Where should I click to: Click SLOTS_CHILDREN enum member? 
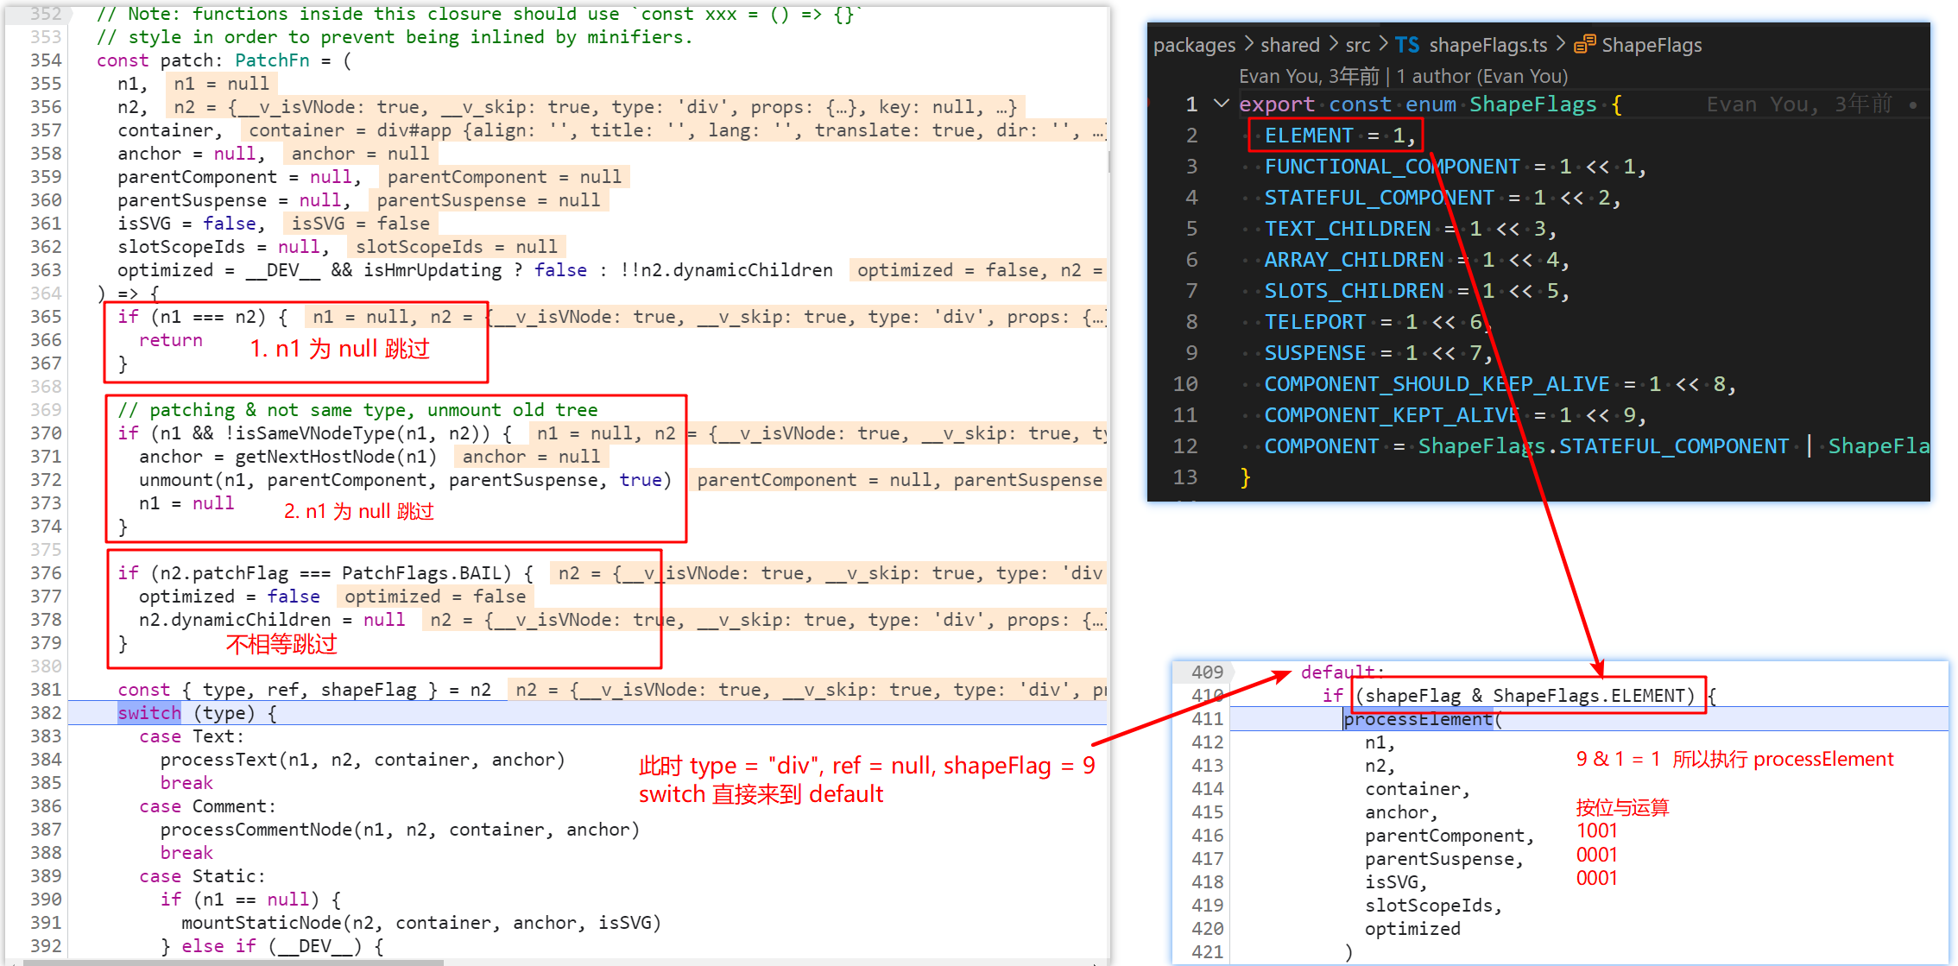click(1354, 291)
